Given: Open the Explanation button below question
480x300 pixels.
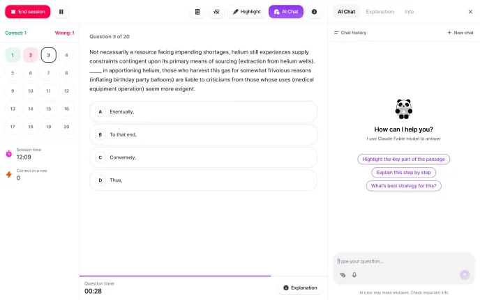Looking at the screenshot, I should point(300,287).
